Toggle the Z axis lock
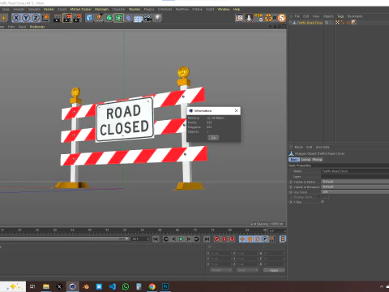389x292 pixels. [x=36, y=18]
